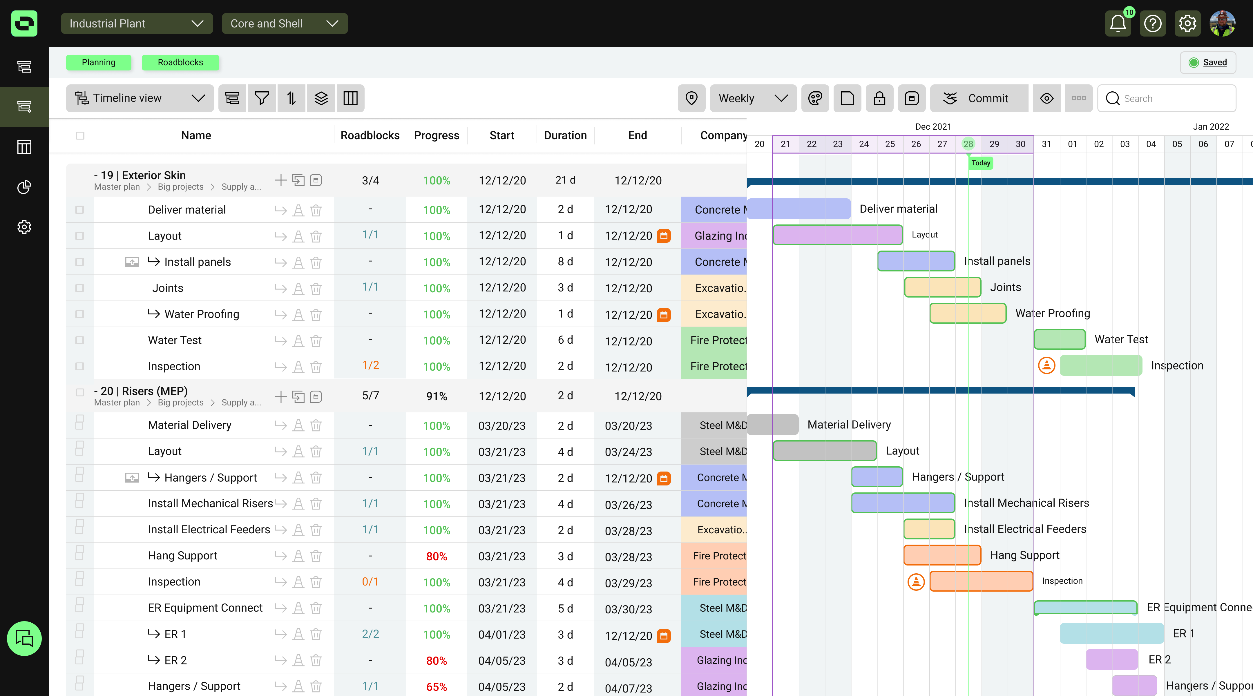The image size is (1253, 696).
Task: Click add plus icon on Exterior Skin
Action: pyautogui.click(x=281, y=180)
